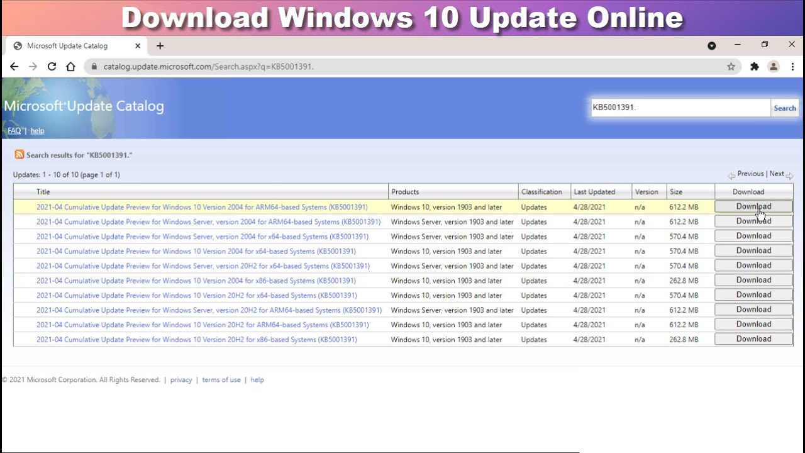Open Windows 10 Version 2004 x86 update link
Viewport: 805px width, 453px height.
click(x=196, y=281)
